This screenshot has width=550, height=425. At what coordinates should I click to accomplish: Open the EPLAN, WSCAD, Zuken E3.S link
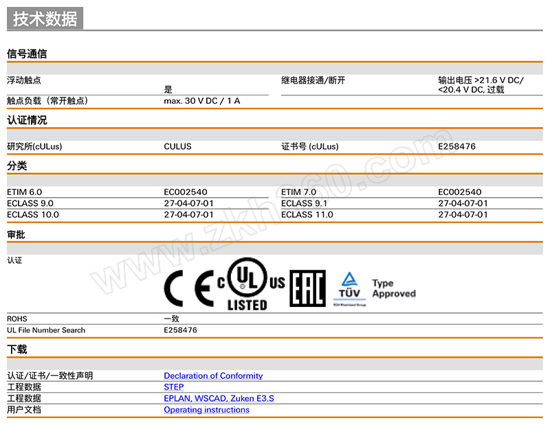[219, 398]
